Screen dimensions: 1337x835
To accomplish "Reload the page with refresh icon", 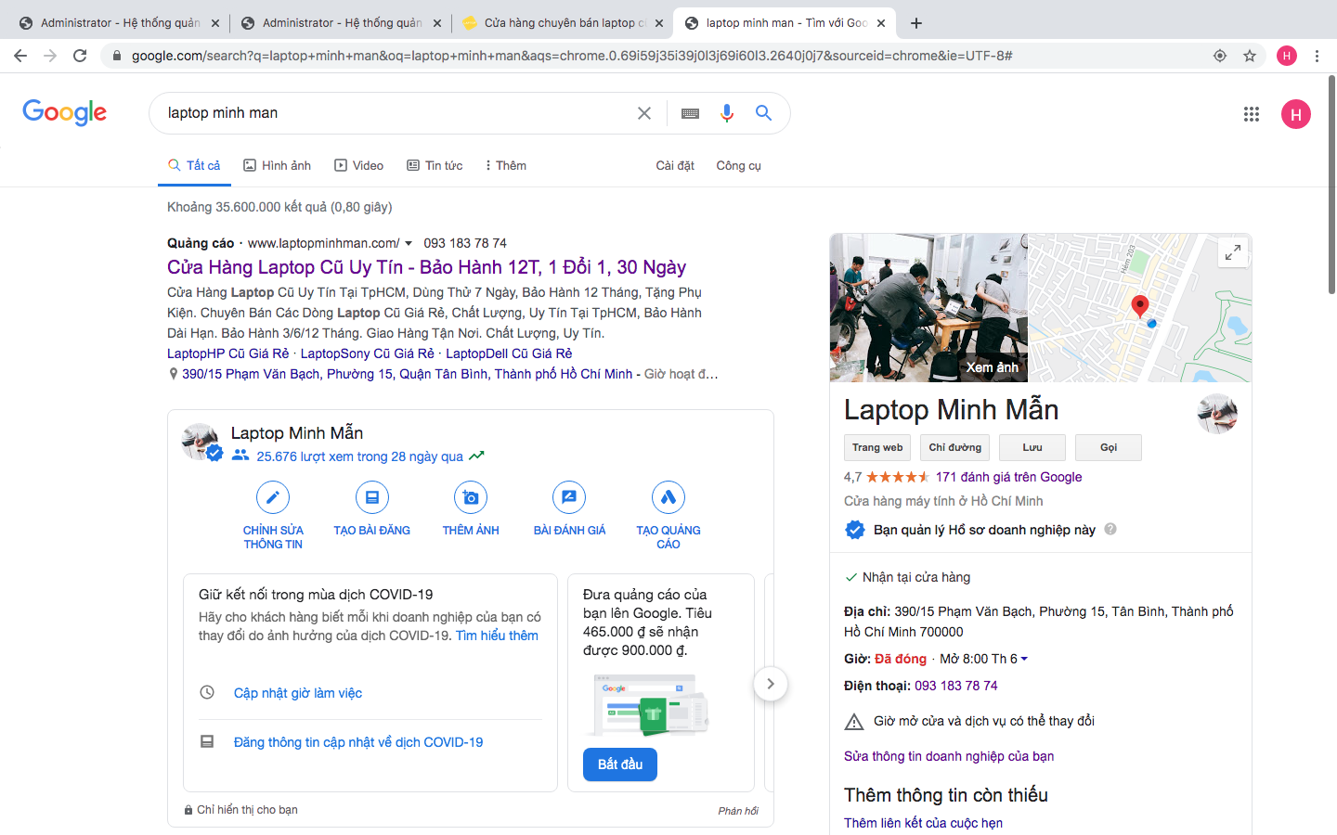I will (x=80, y=56).
